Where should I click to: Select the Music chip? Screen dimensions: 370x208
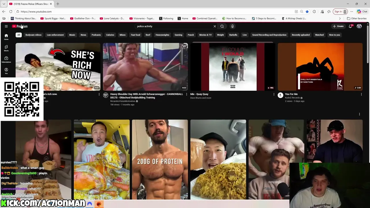[x=72, y=35]
